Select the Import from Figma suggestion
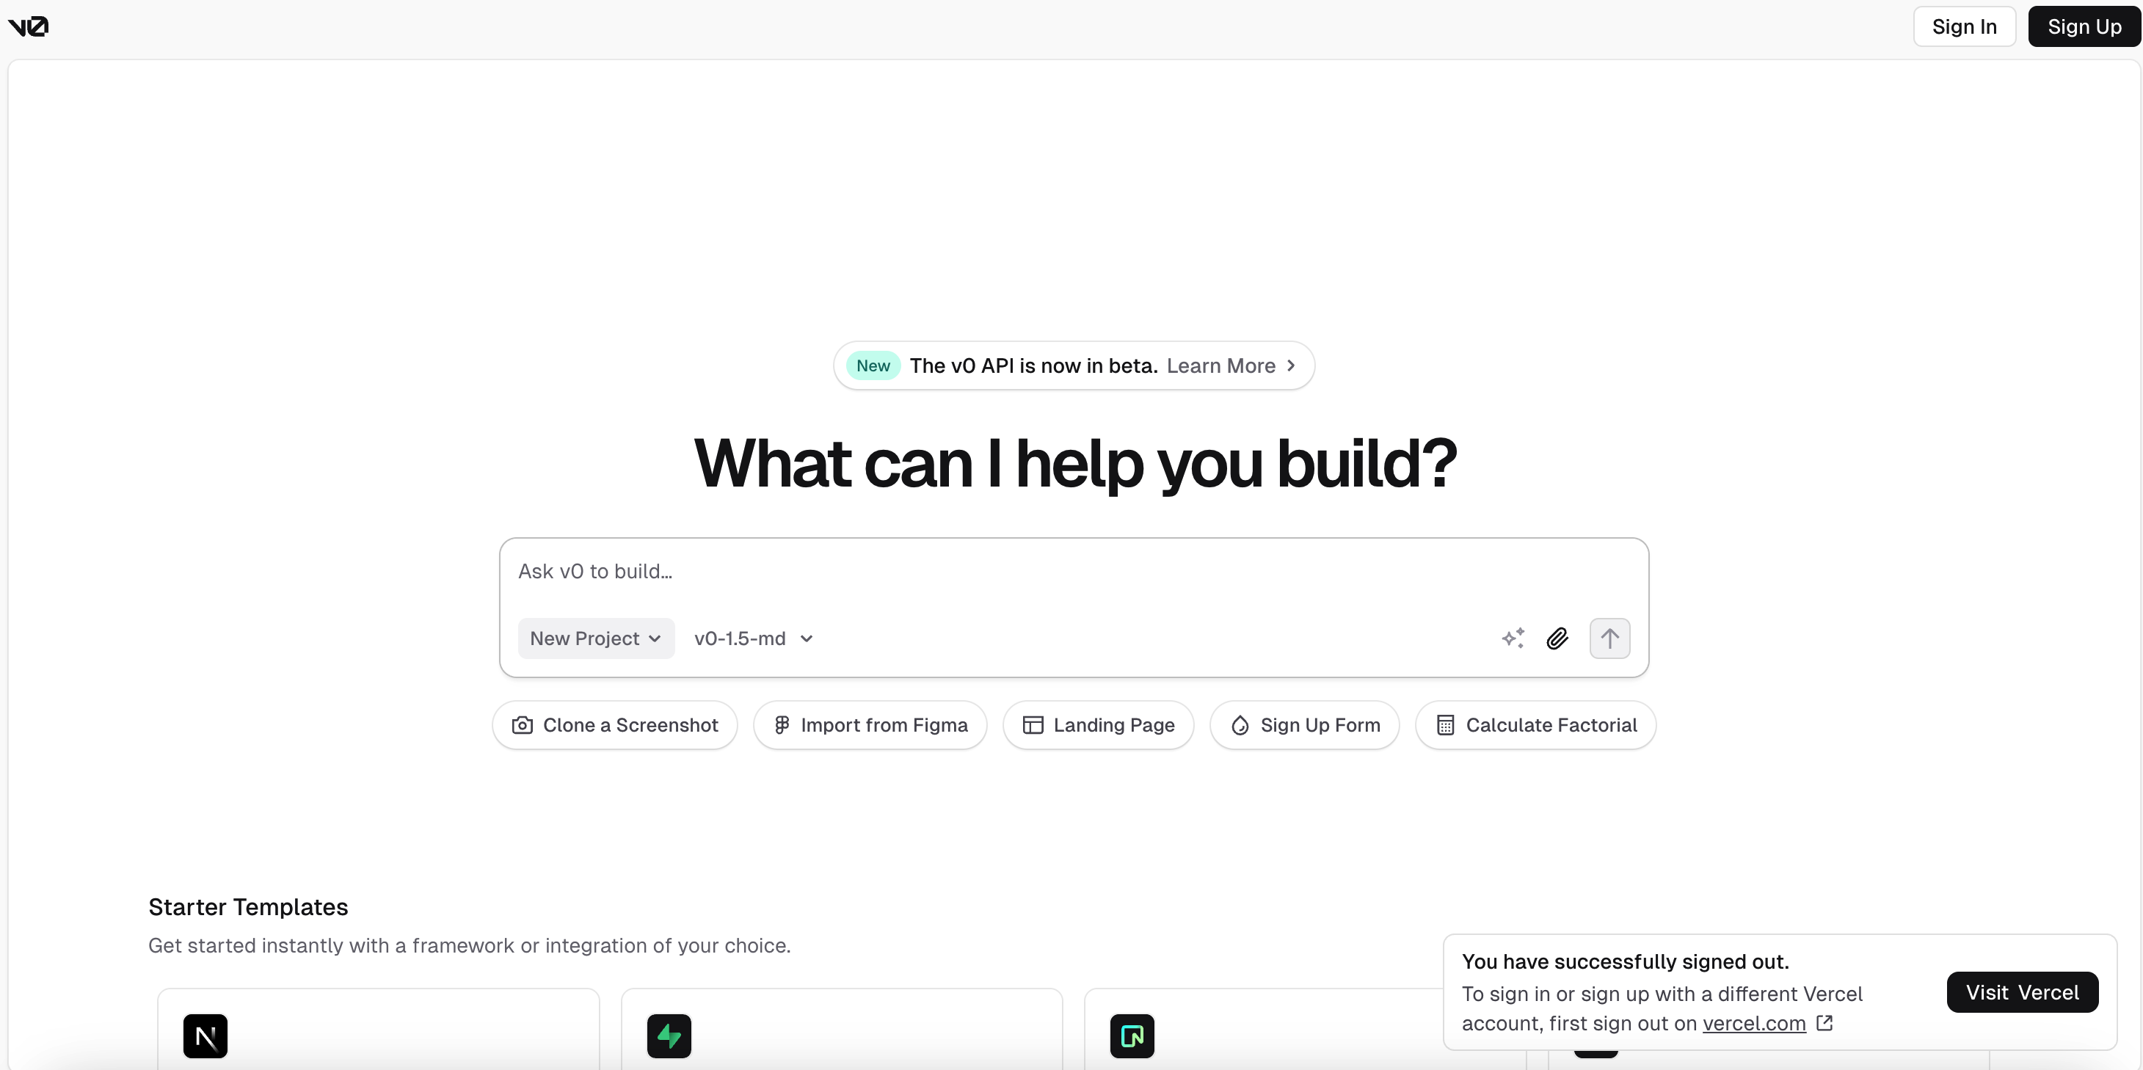This screenshot has height=1070, width=2143. [870, 724]
